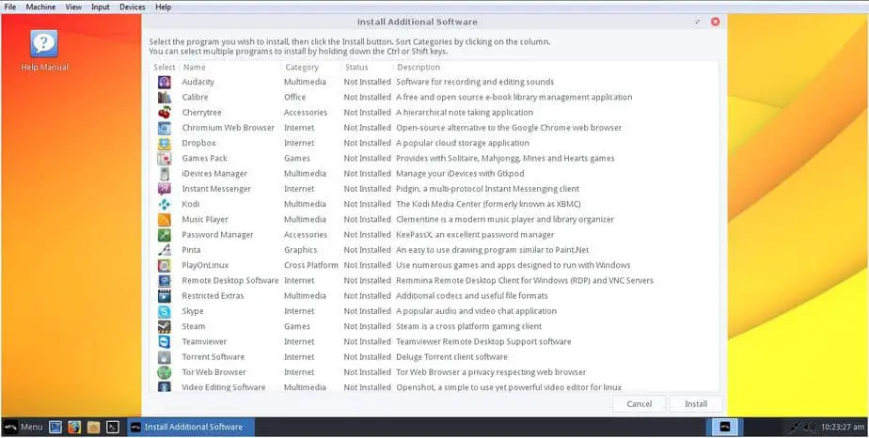Screen dimensions: 869x438
Task: Open the taskbar Menu button
Action: (23, 427)
